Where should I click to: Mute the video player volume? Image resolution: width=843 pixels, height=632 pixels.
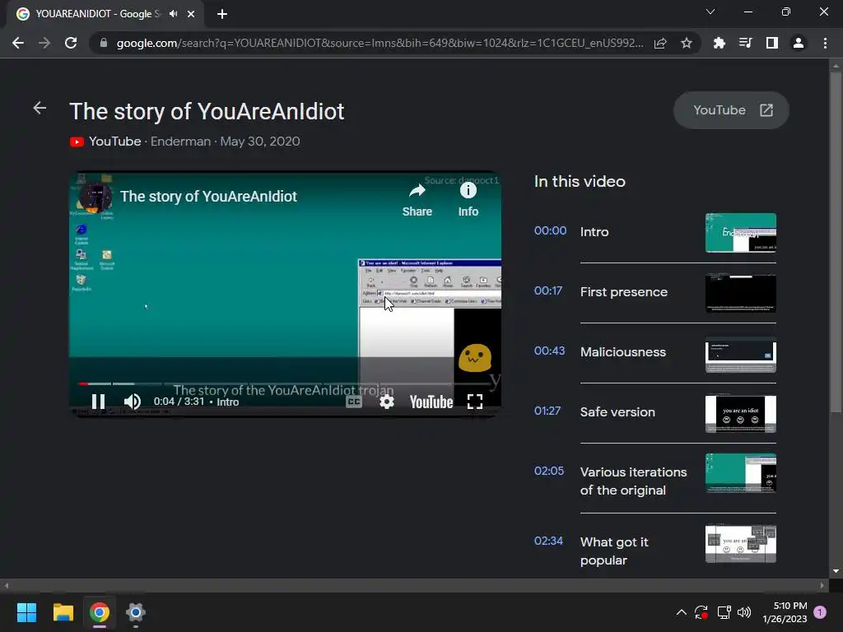(133, 402)
